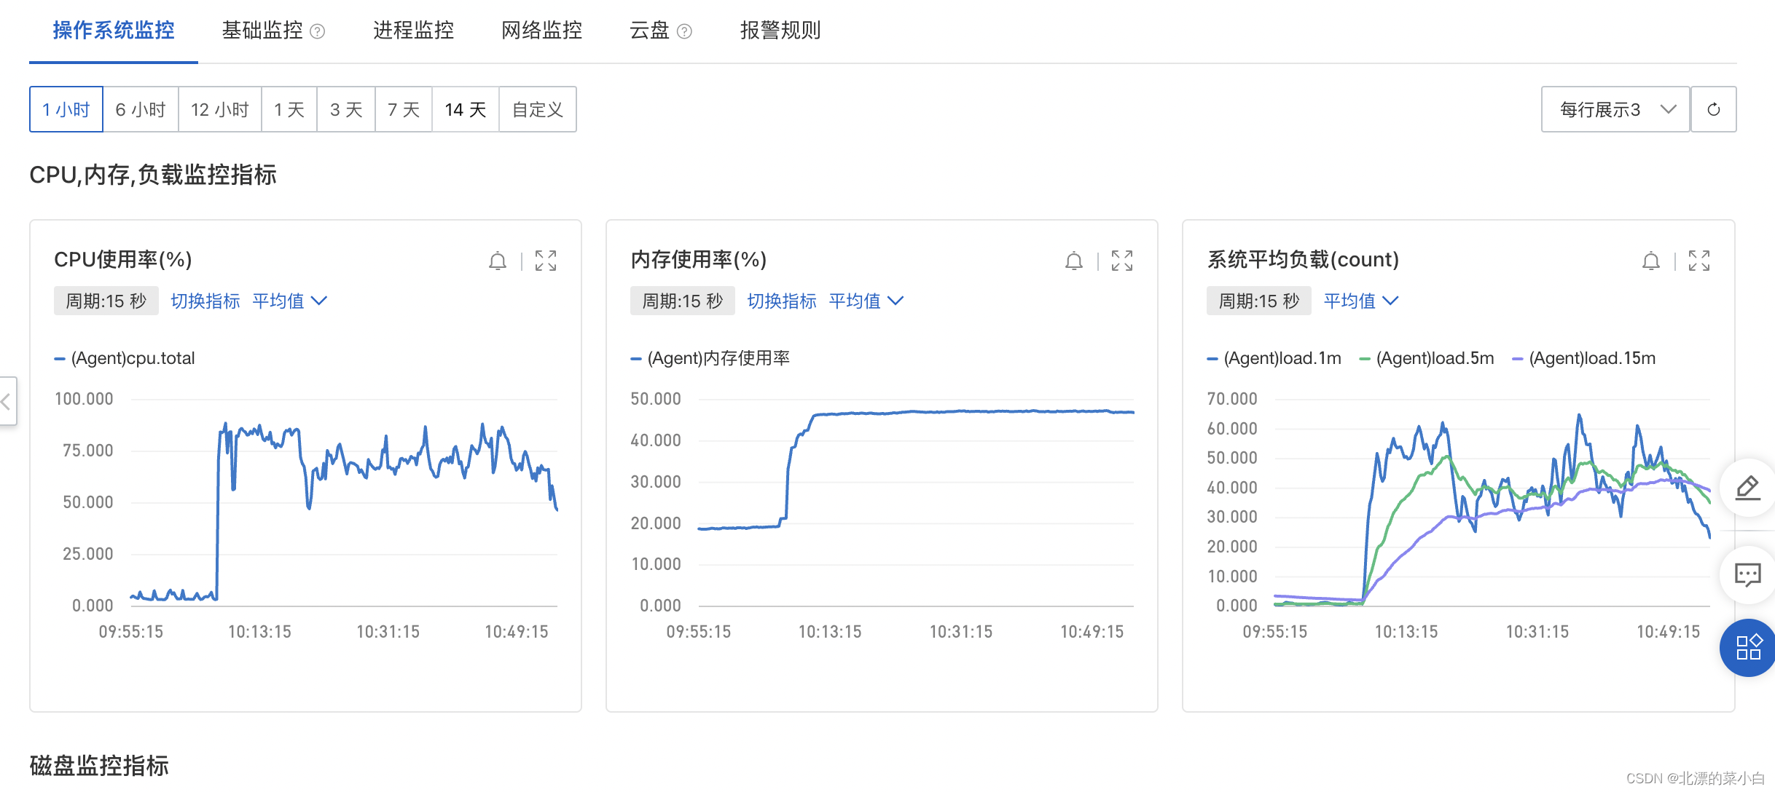This screenshot has width=1775, height=792.
Task: Click 周期:15 秒 tag on memory chart
Action: (x=683, y=301)
